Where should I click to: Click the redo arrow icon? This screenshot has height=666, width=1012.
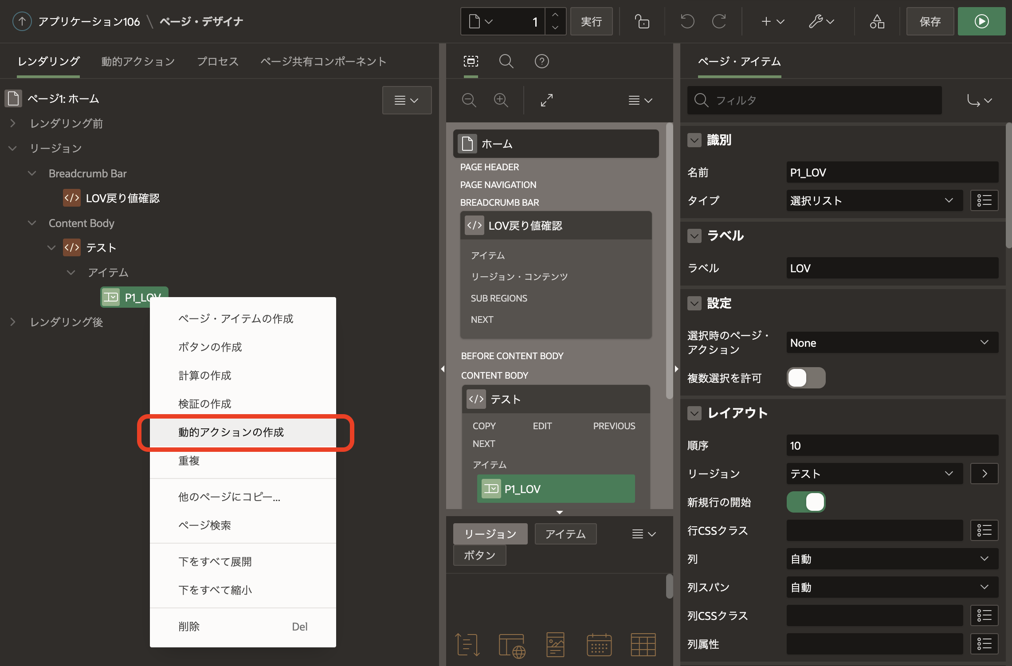[x=719, y=21]
